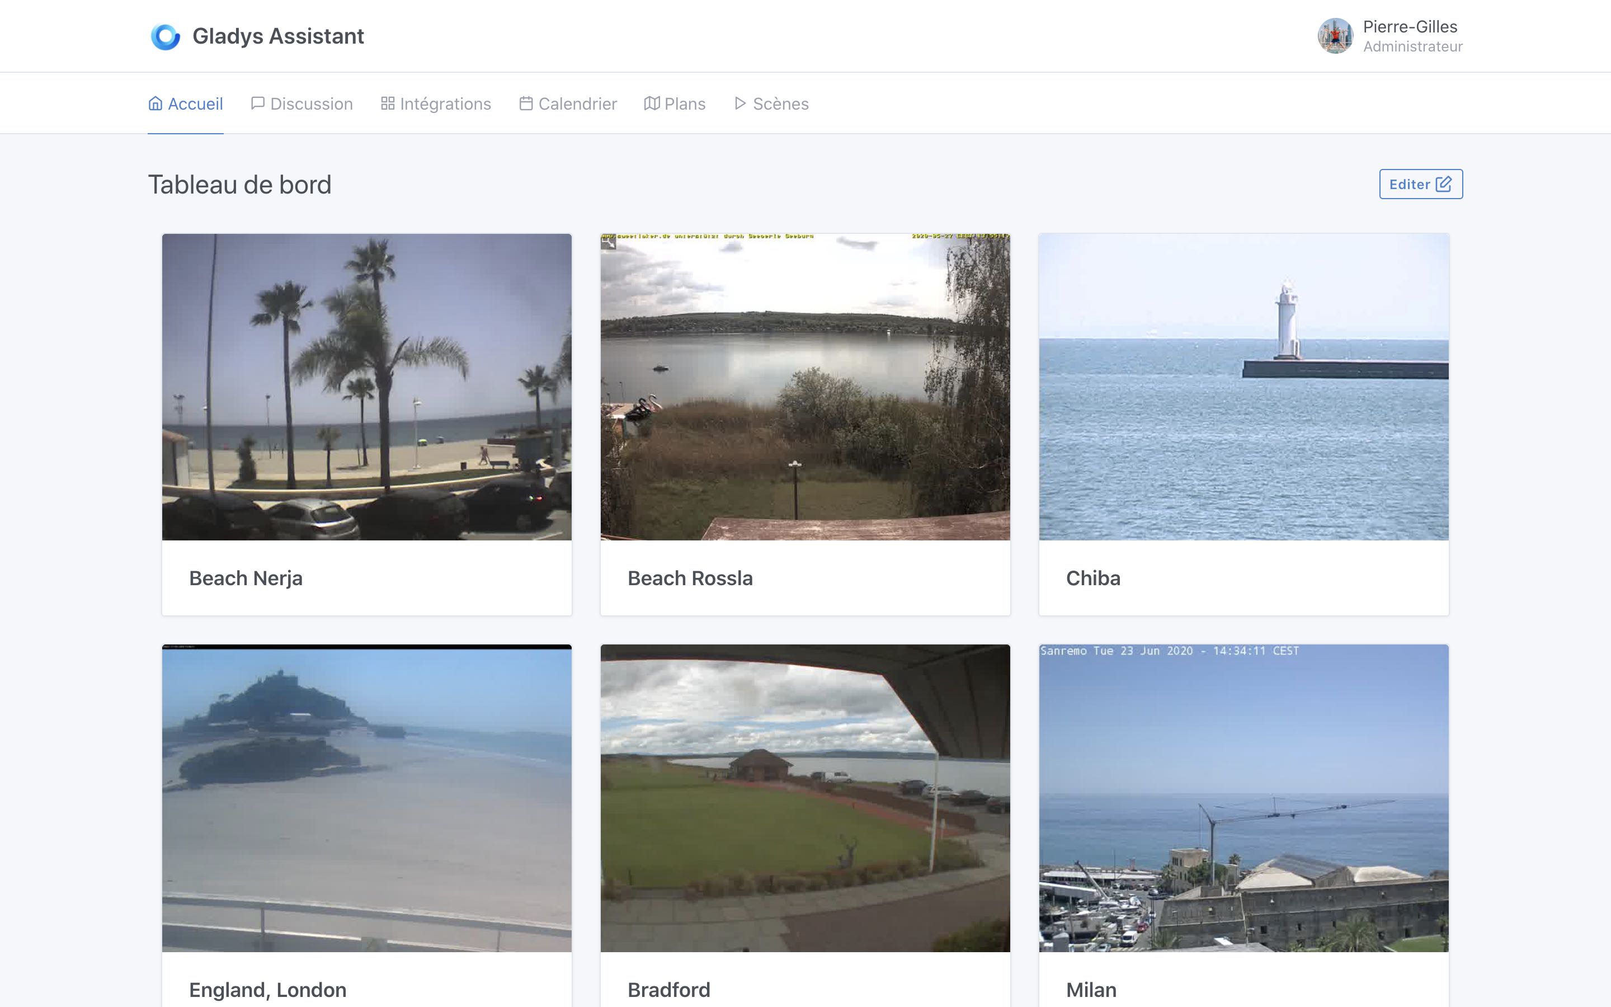Screen dimensions: 1611x1007
Task: Open the Milan camera feed
Action: (1243, 797)
